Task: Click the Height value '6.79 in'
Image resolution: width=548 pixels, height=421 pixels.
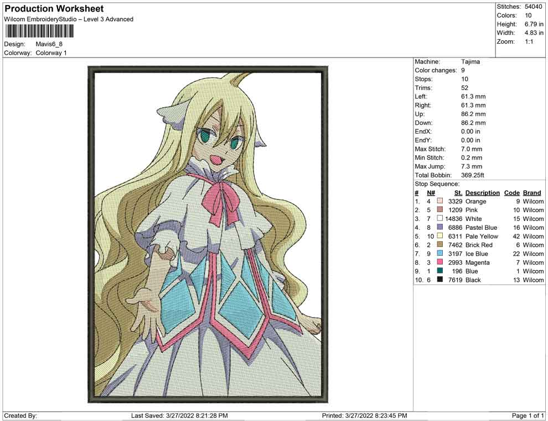Action: click(x=534, y=24)
